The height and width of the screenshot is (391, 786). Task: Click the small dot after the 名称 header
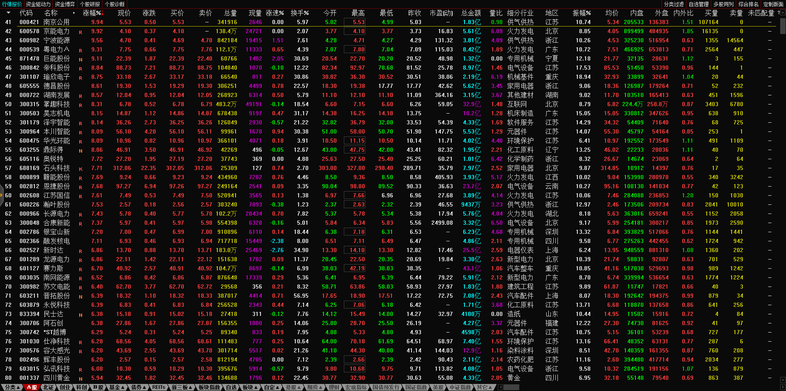pos(74,13)
